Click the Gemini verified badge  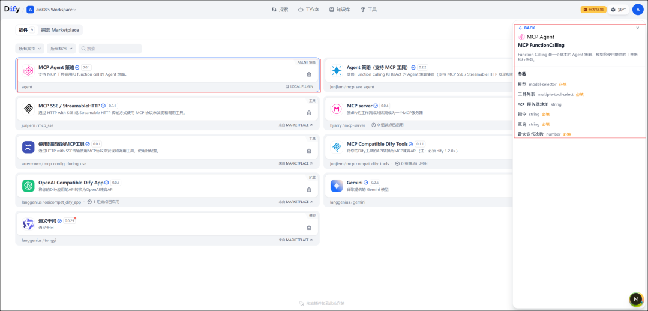click(x=366, y=183)
